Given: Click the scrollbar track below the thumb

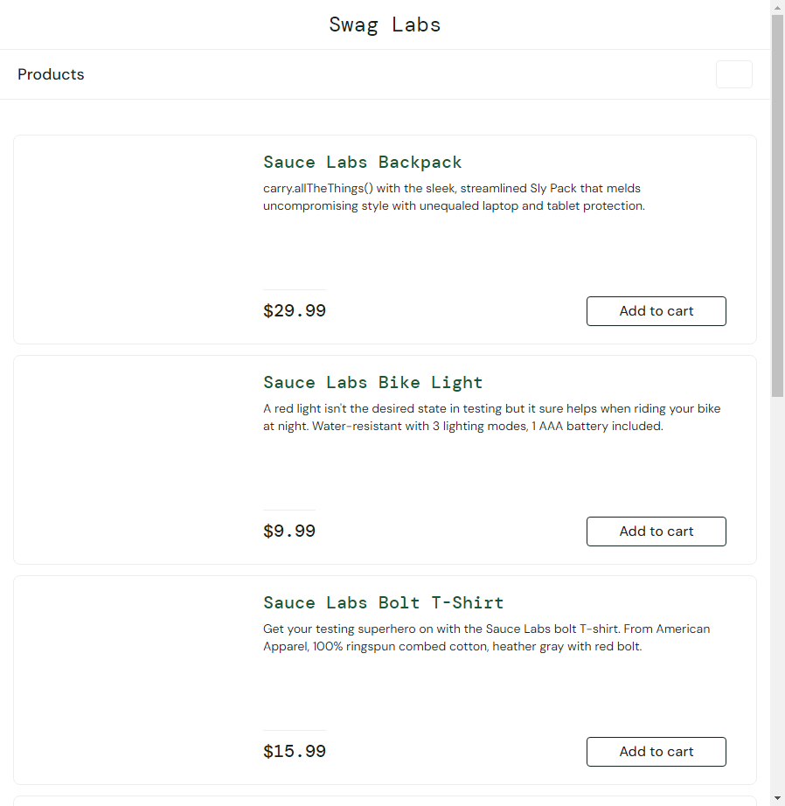Looking at the screenshot, I should (777, 594).
